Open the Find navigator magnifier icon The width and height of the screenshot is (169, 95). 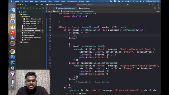click(27, 8)
